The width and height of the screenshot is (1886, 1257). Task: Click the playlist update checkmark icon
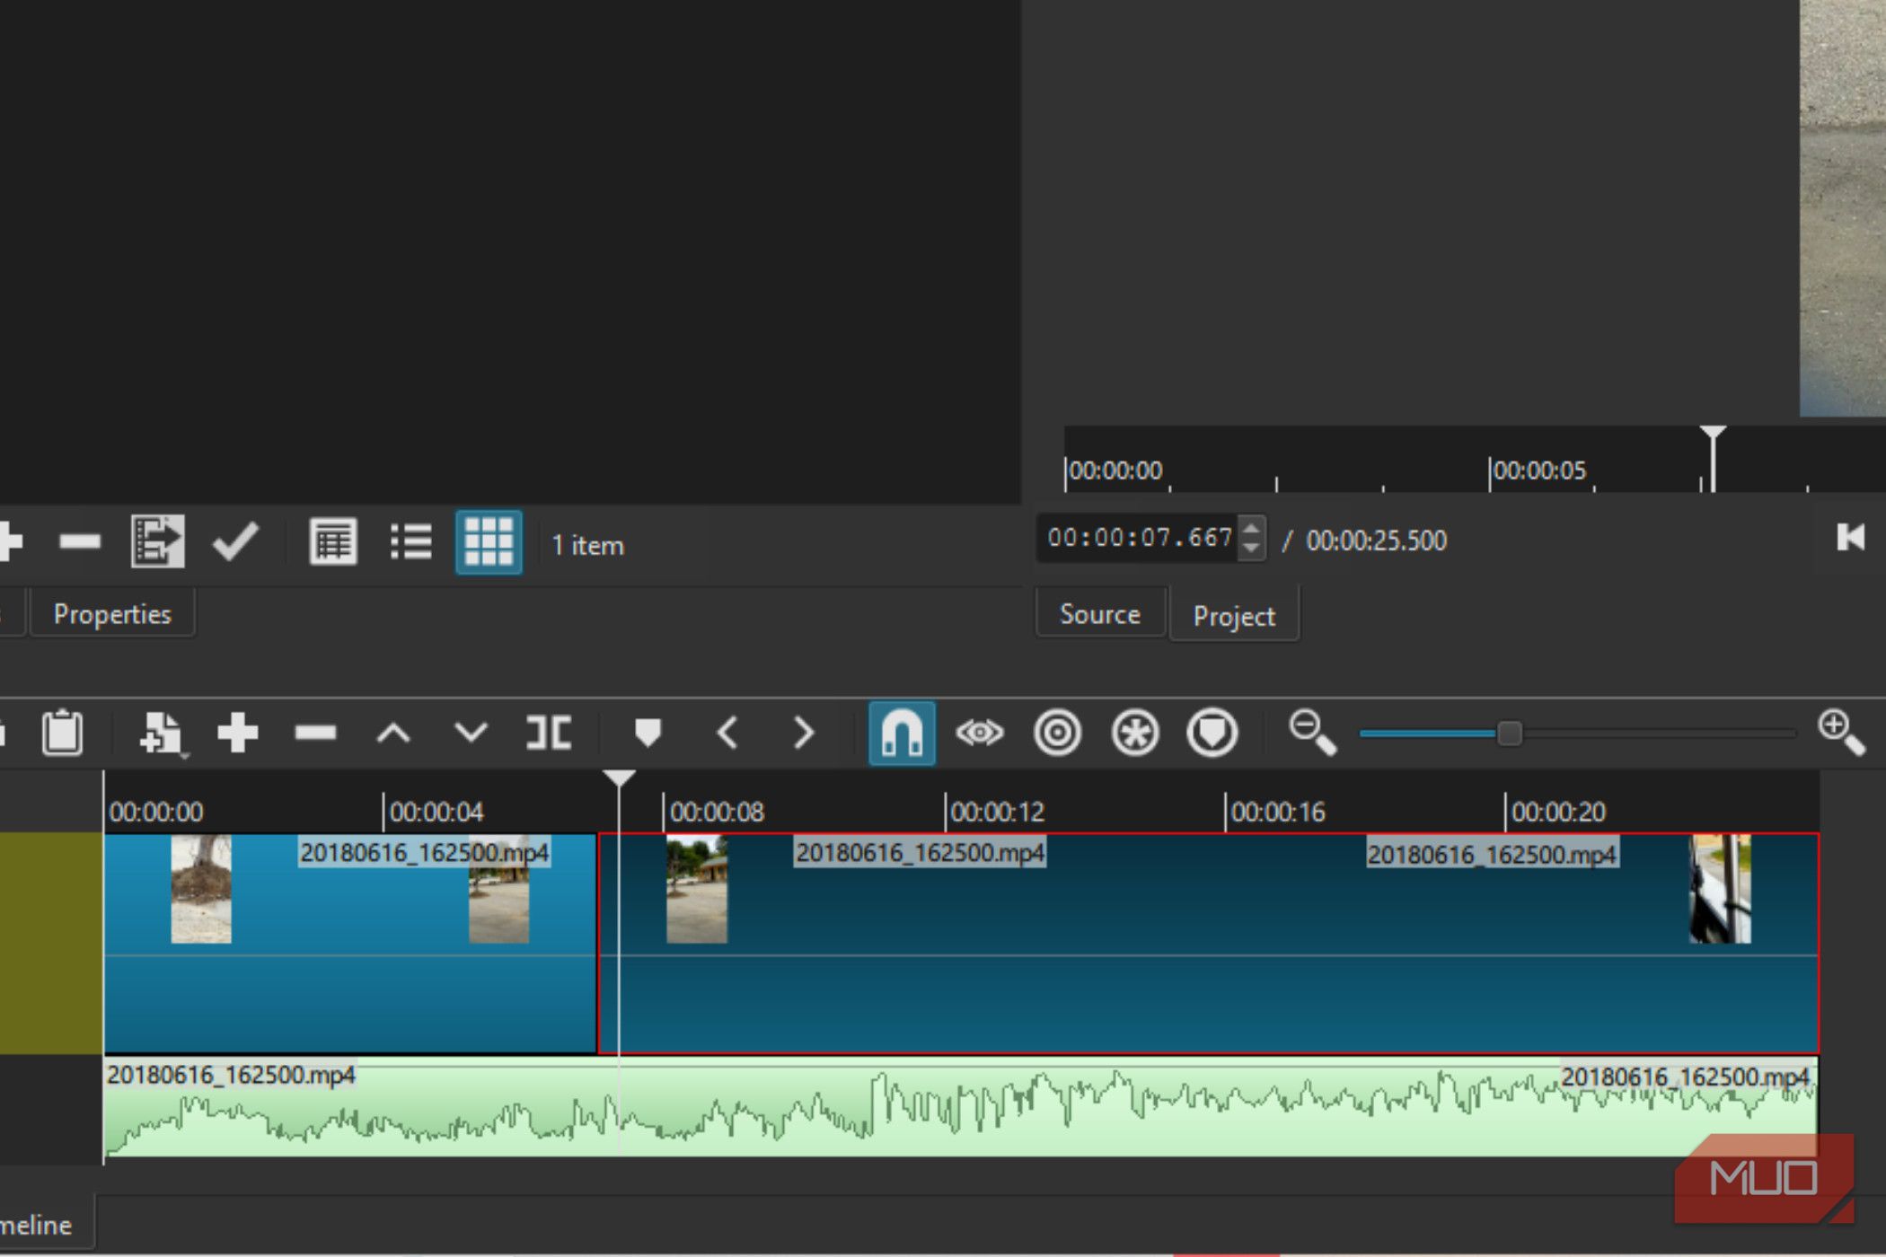pos(235,541)
